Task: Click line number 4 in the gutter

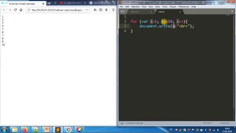Action: coord(125,31)
